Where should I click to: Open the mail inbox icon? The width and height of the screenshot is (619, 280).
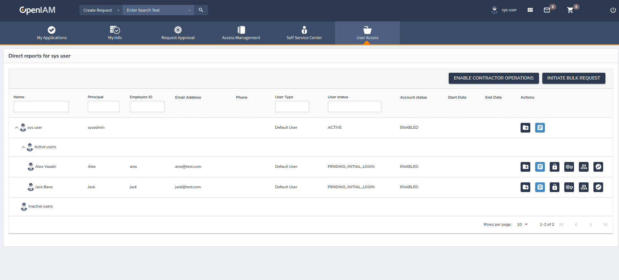click(547, 10)
